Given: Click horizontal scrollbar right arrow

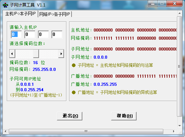Looking at the screenshot, I should [173, 131].
